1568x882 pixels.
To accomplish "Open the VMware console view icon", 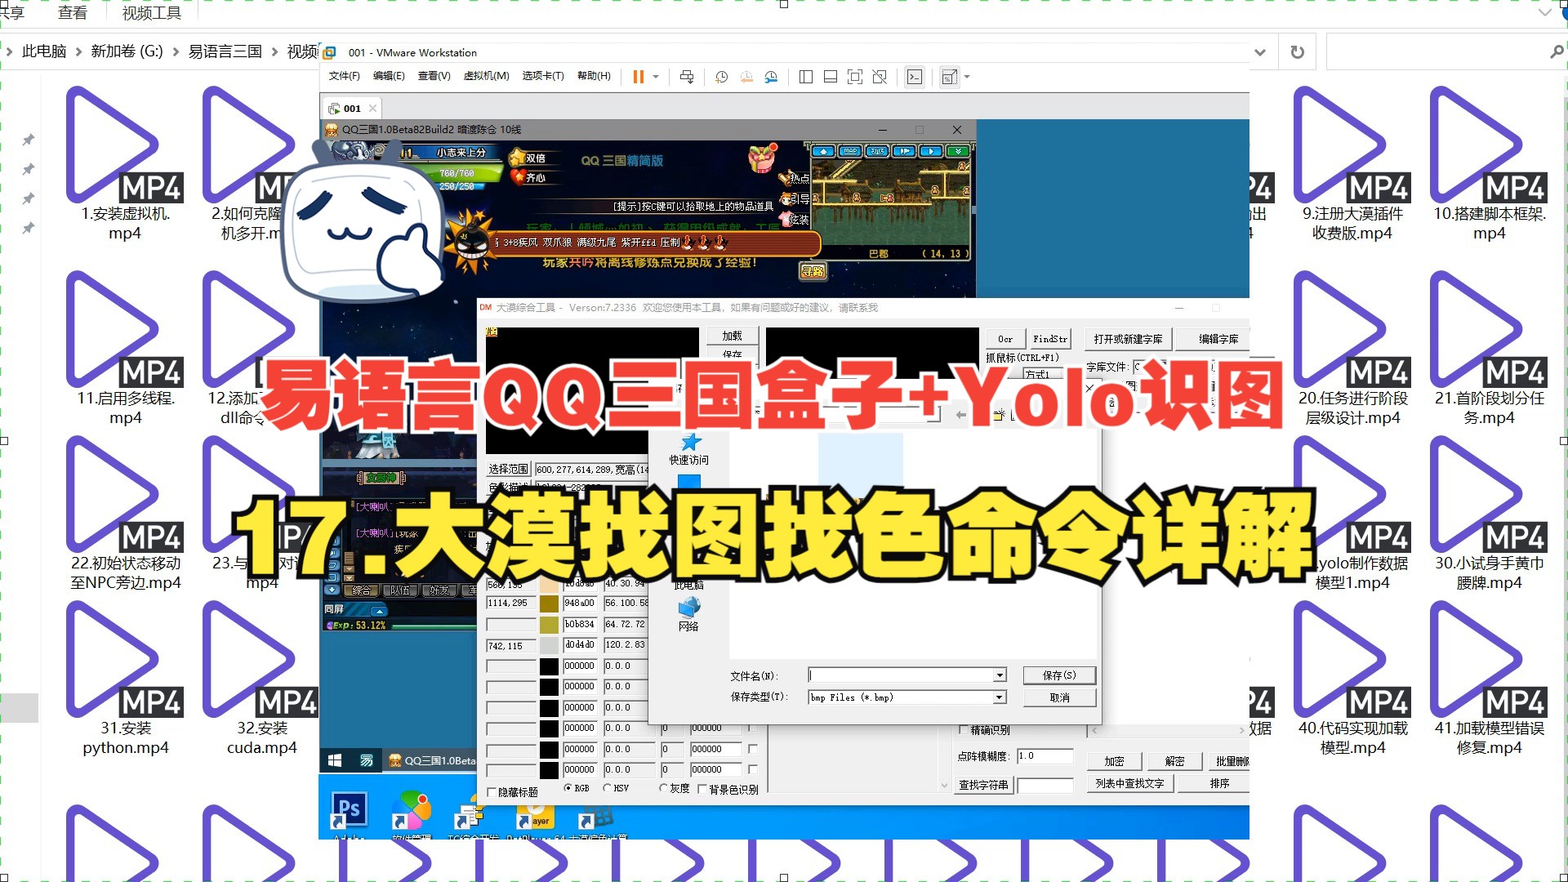I will [x=915, y=77].
